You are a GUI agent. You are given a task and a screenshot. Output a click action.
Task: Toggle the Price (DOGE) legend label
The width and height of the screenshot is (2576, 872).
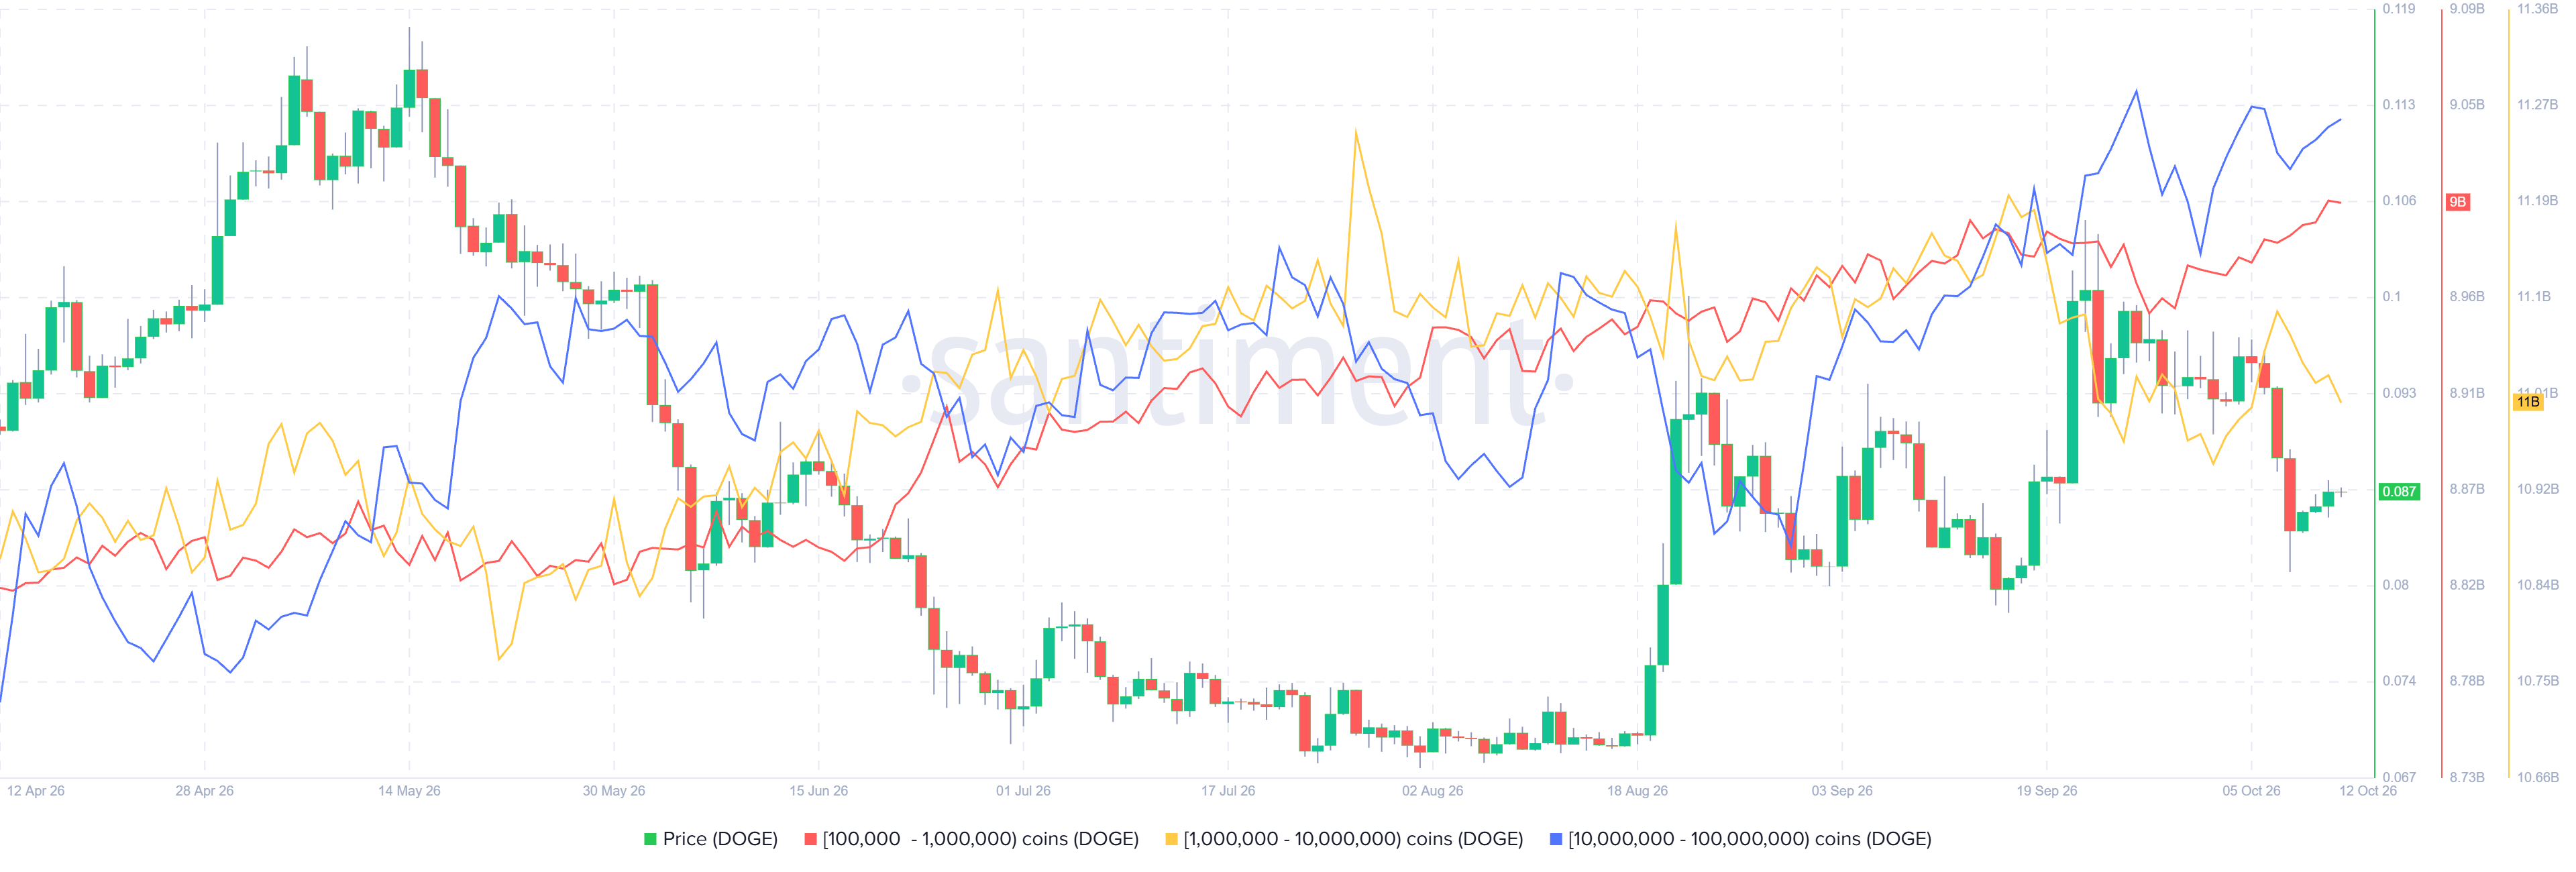[x=720, y=839]
